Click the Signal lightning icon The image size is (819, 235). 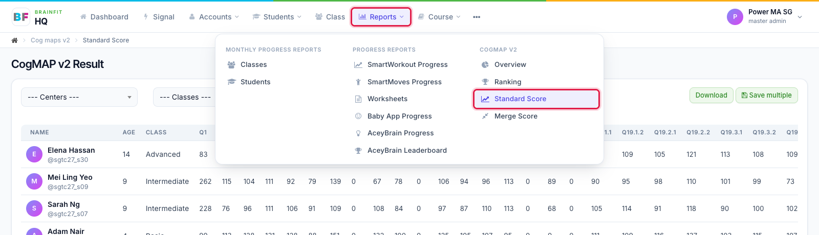tap(146, 17)
